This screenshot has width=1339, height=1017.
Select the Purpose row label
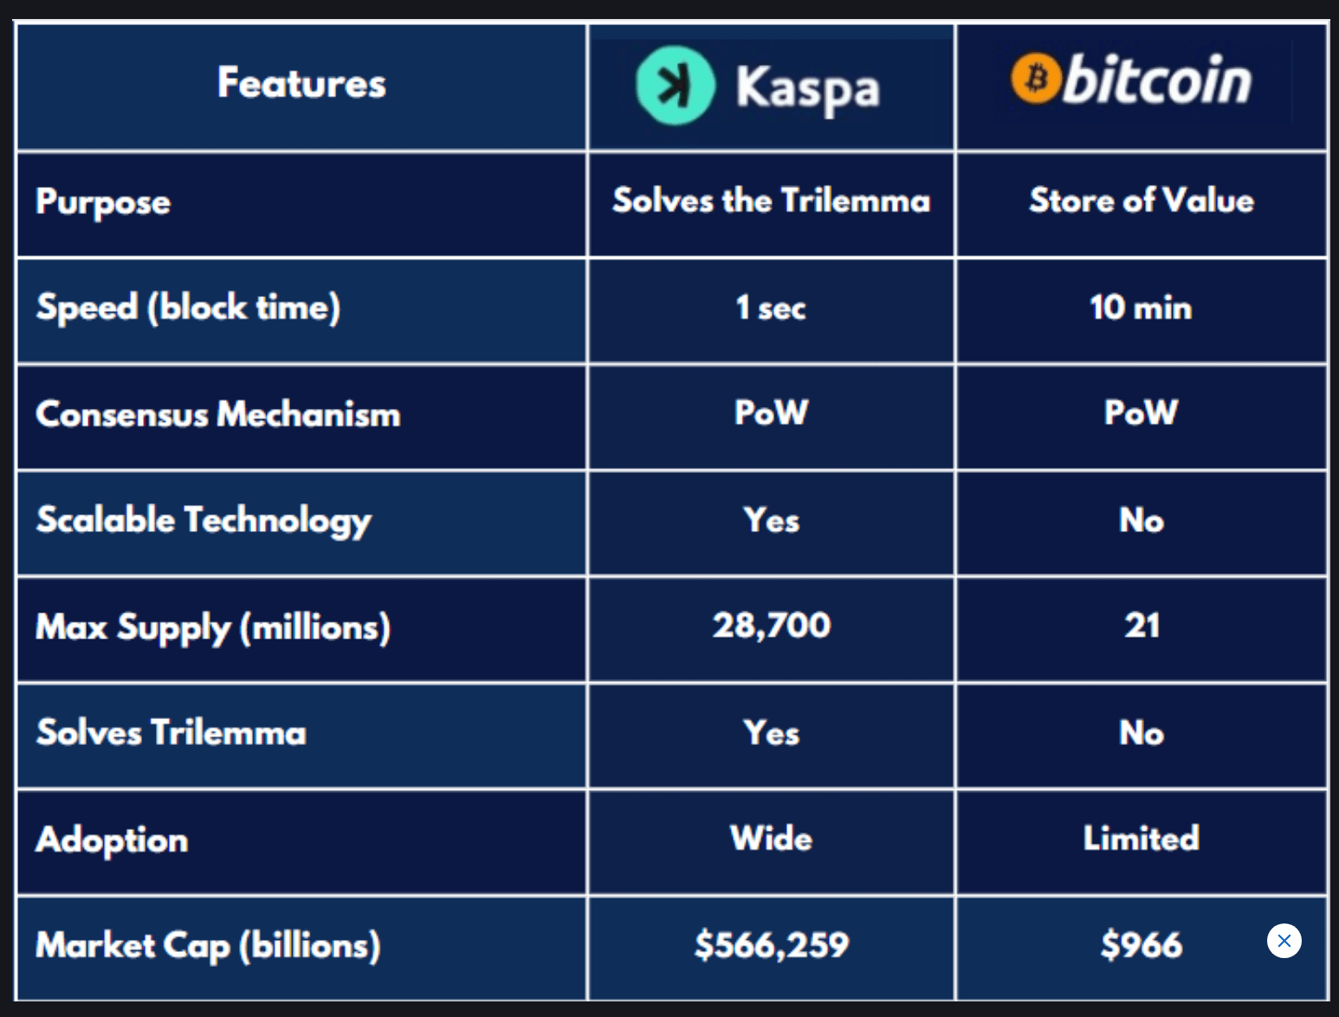pyautogui.click(x=103, y=203)
